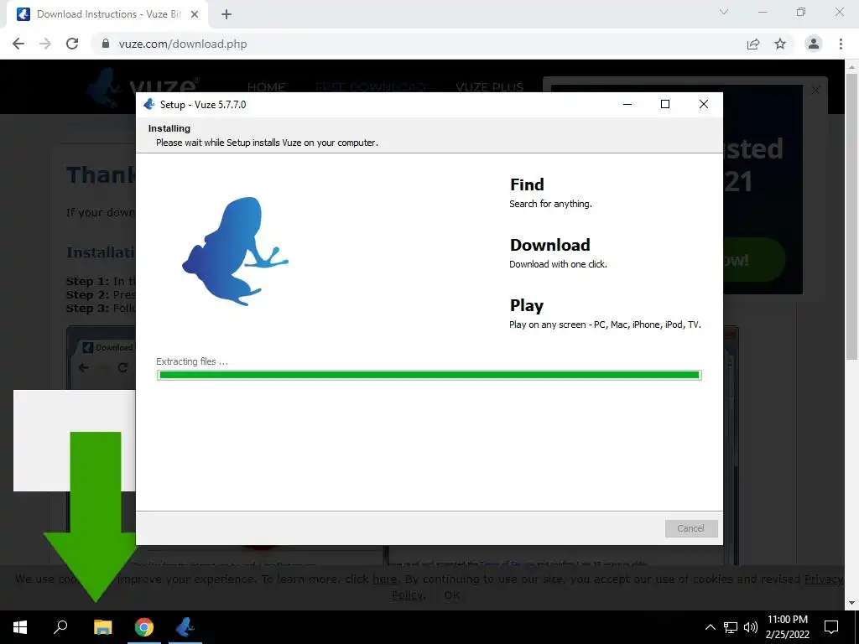Open HOME in the Vuze site menu
The image size is (859, 644).
(x=266, y=86)
